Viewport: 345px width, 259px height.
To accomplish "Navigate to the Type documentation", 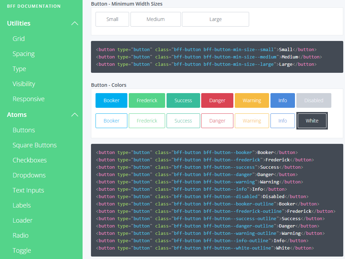I will [19, 69].
